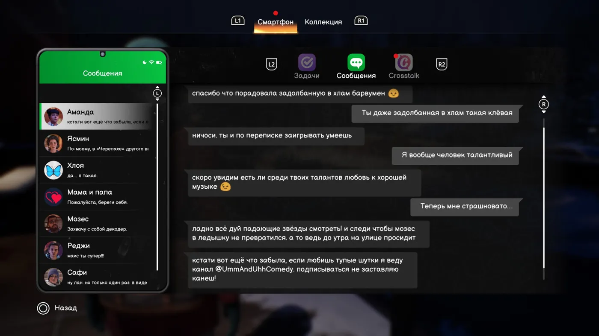Switch to the Смартфон tab

click(x=276, y=22)
